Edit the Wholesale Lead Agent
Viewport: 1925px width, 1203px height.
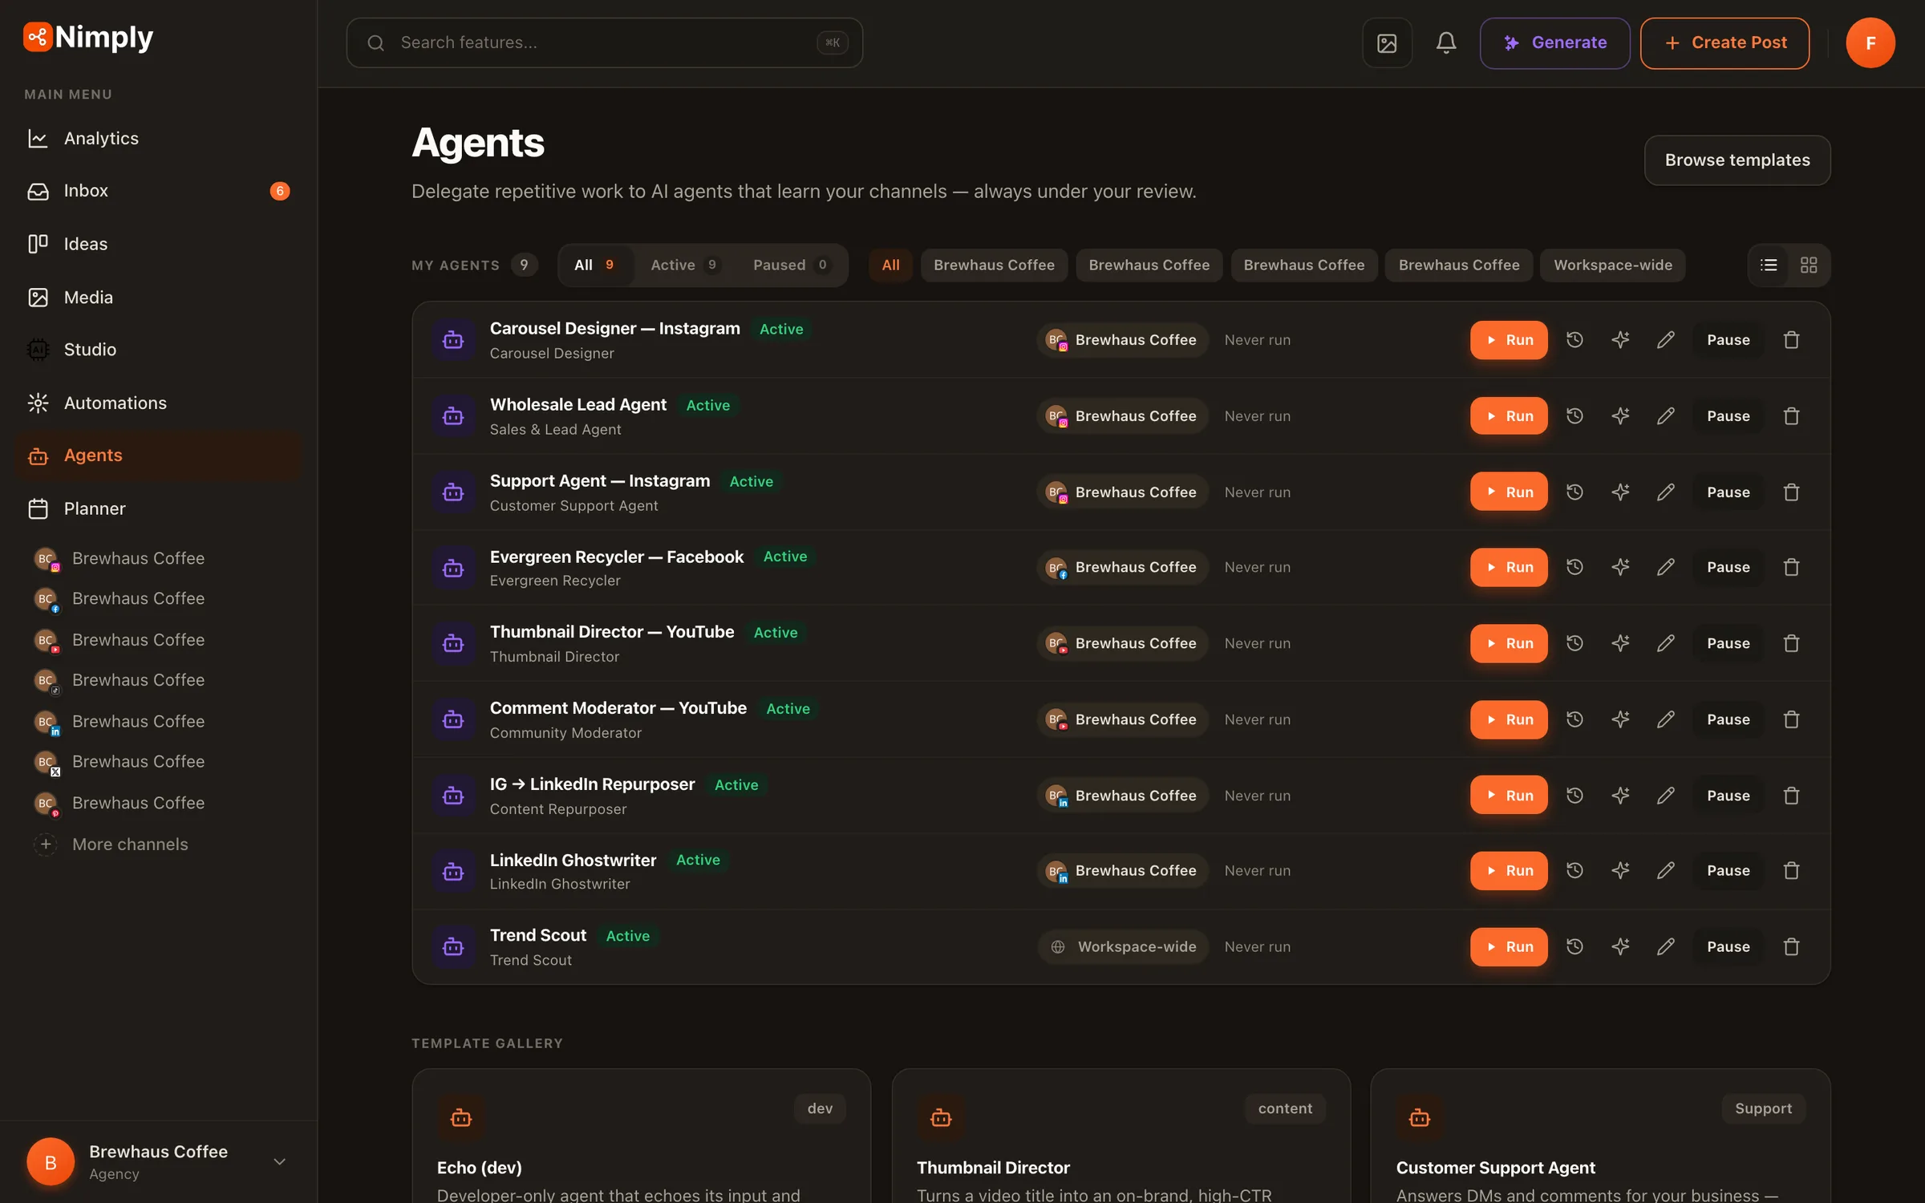click(x=1666, y=416)
